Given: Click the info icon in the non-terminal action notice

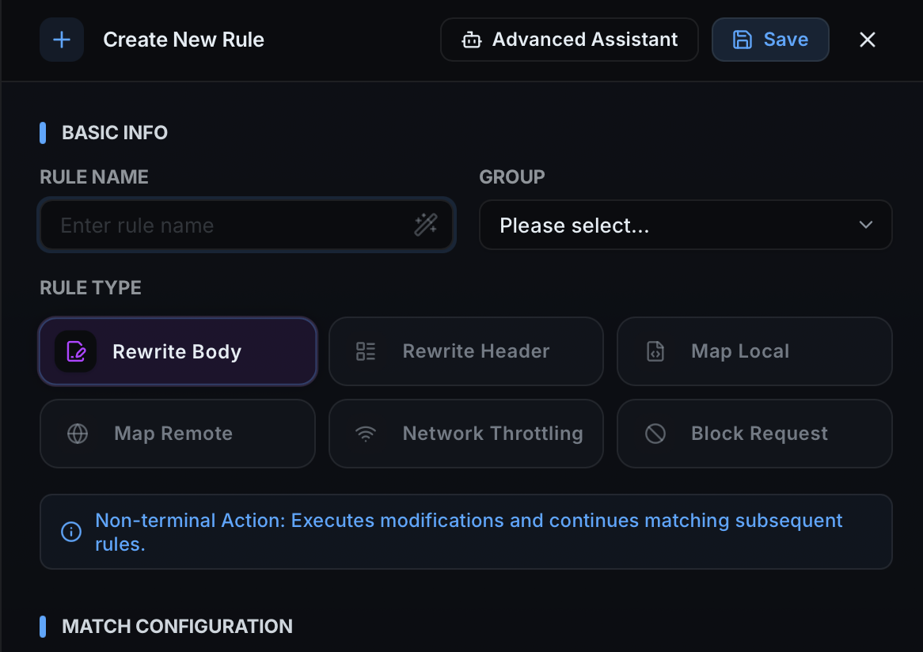Looking at the screenshot, I should (70, 532).
